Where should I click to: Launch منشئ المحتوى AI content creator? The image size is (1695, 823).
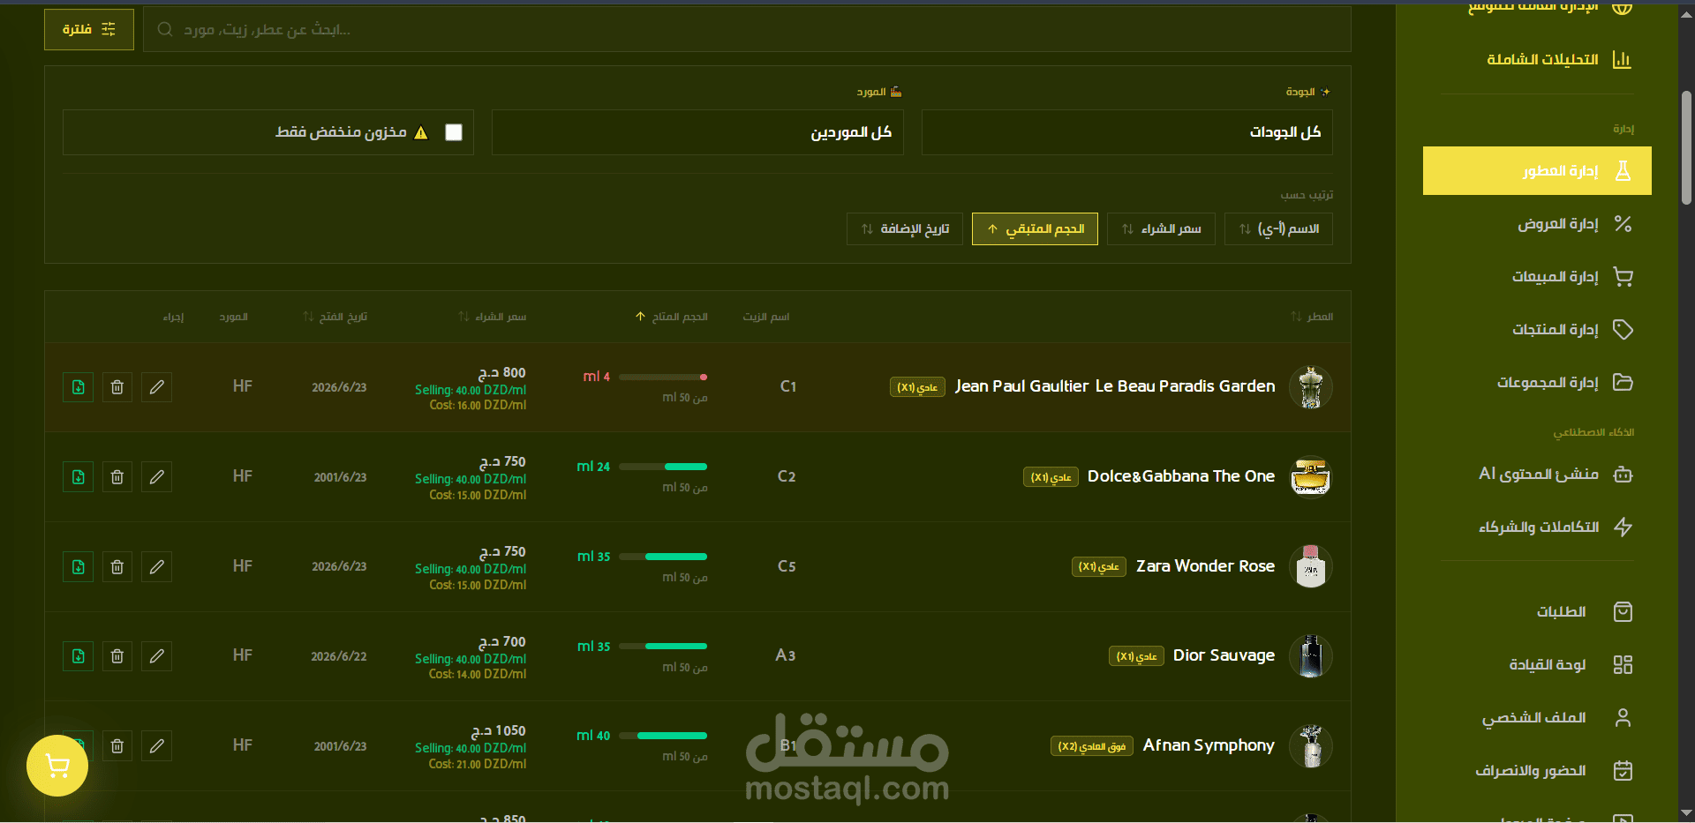point(1537,475)
